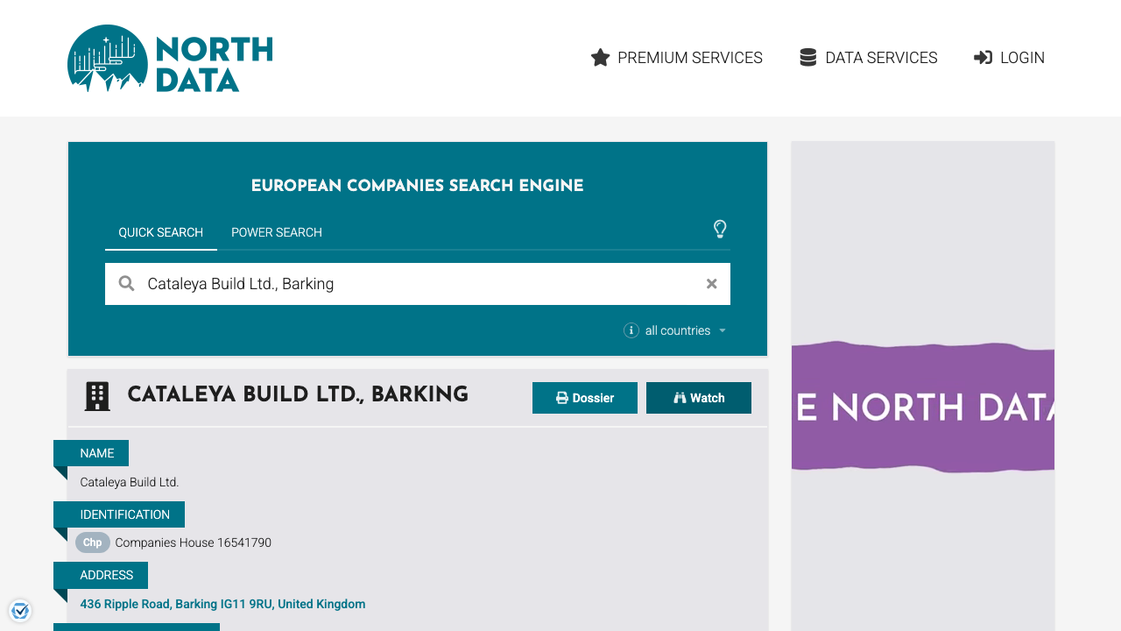
Task: Click the magnifier icon in the search box
Action: point(126,283)
